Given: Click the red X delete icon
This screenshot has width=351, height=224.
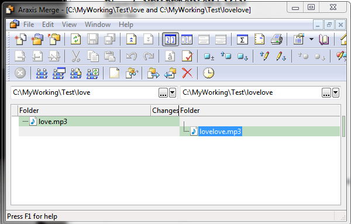Looking at the screenshot, I should click(x=187, y=73).
